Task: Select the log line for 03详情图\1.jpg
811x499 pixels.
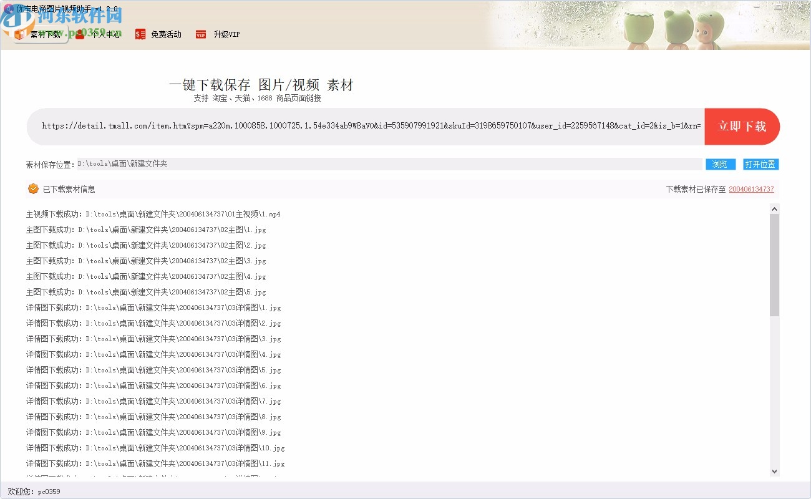Action: click(153, 308)
